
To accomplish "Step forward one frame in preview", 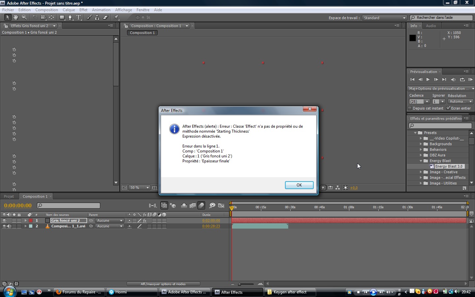I will tap(436, 80).
